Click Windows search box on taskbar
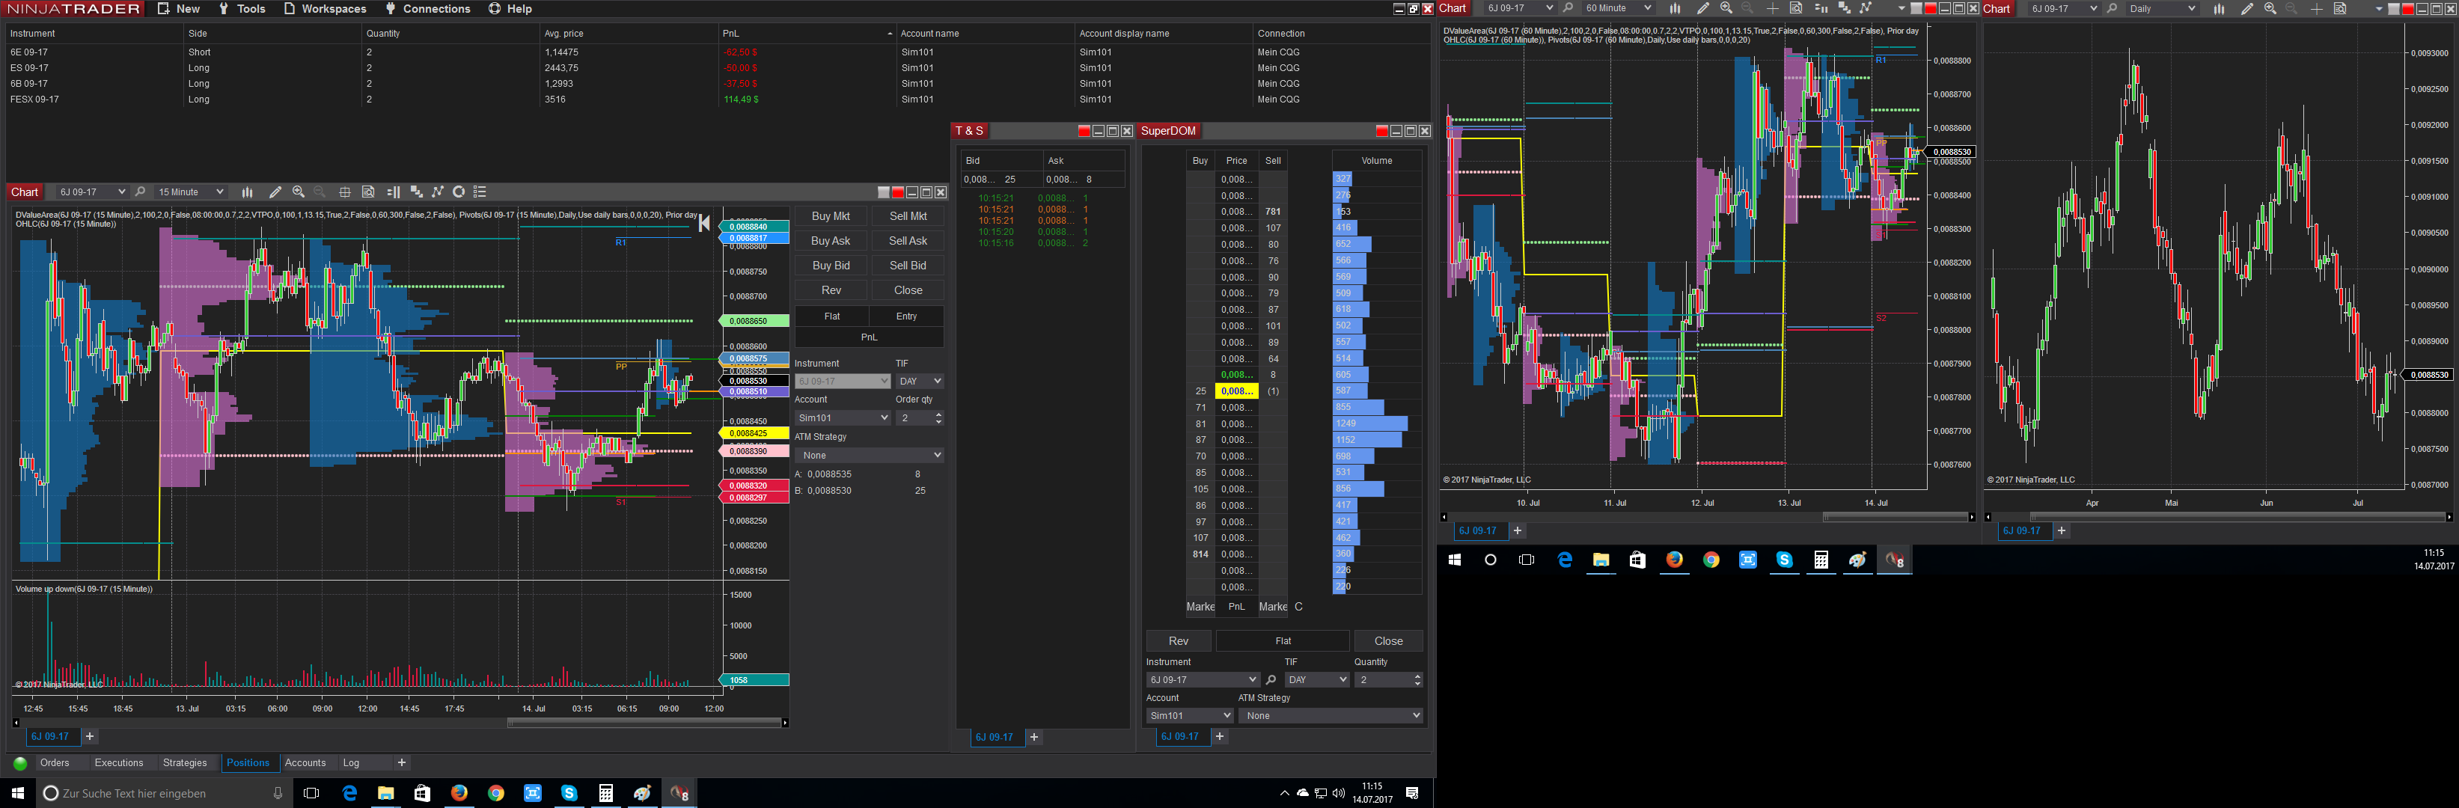The height and width of the screenshot is (808, 2459). [x=162, y=793]
